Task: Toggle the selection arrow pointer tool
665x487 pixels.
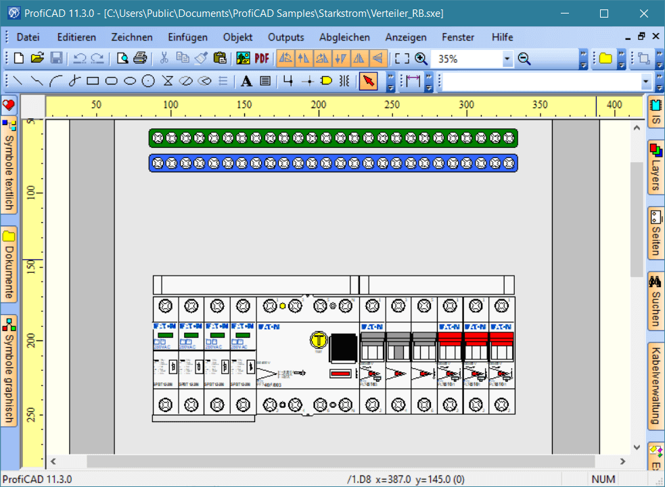Action: tap(368, 80)
